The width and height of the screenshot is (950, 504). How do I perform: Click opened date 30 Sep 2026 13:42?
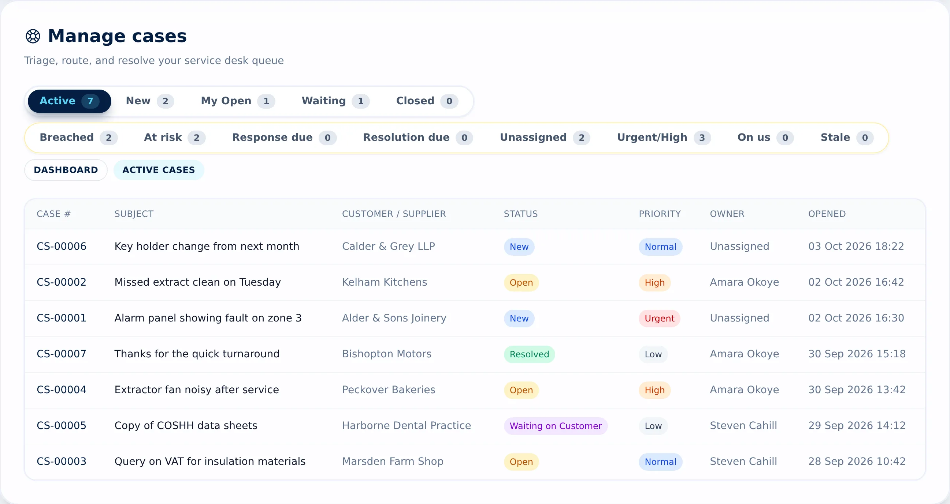click(857, 390)
